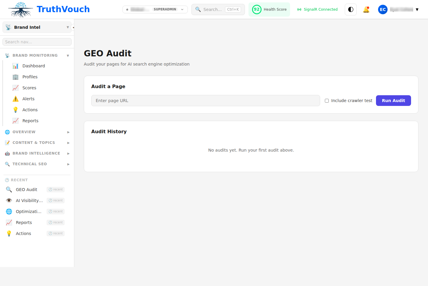Toggle dark mode with the contrast icon
The width and height of the screenshot is (428, 286).
(x=350, y=9)
